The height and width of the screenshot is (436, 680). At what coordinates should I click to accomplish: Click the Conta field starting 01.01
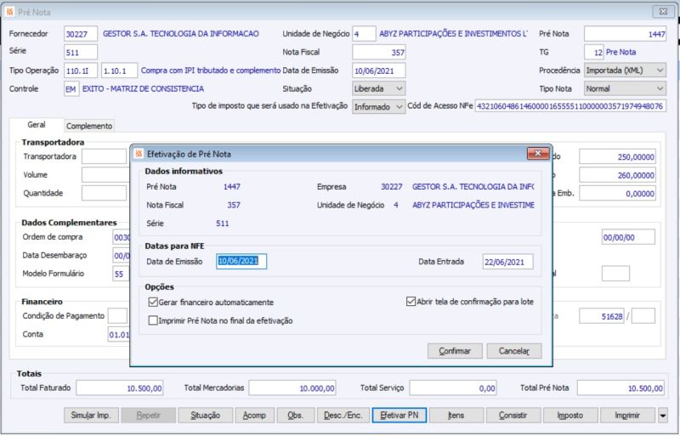[119, 335]
